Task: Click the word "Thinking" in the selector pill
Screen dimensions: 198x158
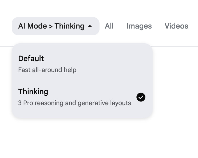Action: click(x=69, y=26)
